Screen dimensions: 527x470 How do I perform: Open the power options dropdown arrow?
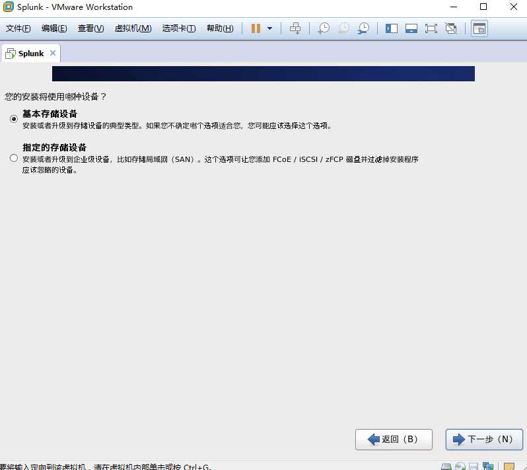coord(269,28)
